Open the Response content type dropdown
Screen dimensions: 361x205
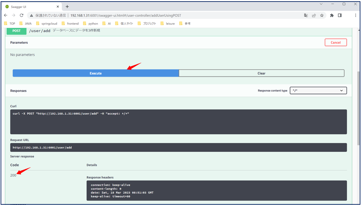coord(318,91)
